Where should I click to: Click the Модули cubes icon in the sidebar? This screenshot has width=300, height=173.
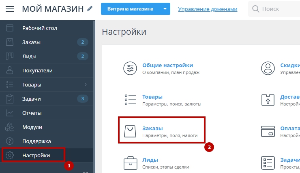[x=10, y=127]
